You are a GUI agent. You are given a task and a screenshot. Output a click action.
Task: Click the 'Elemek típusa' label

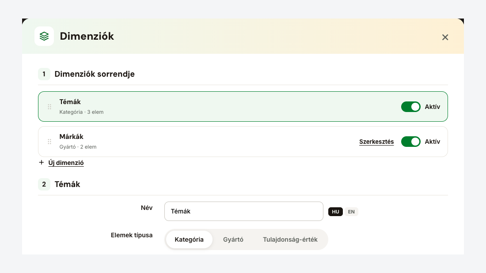[132, 235]
